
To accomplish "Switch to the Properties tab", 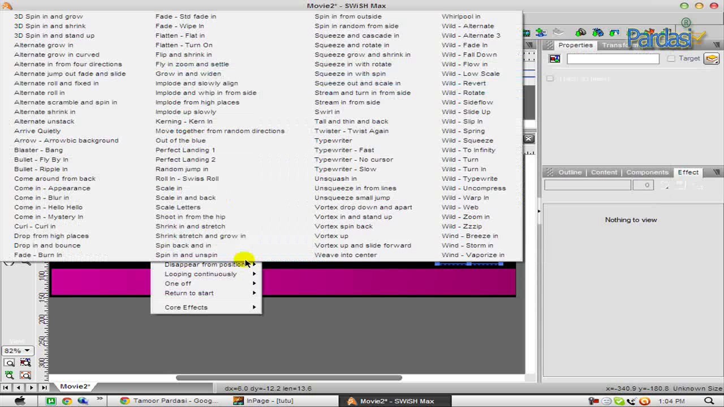I will coord(575,45).
